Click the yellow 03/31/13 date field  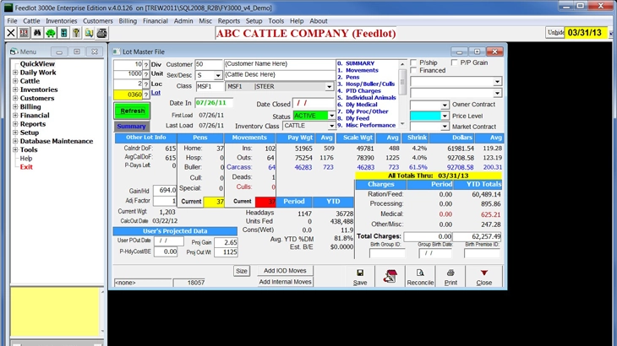pyautogui.click(x=586, y=33)
